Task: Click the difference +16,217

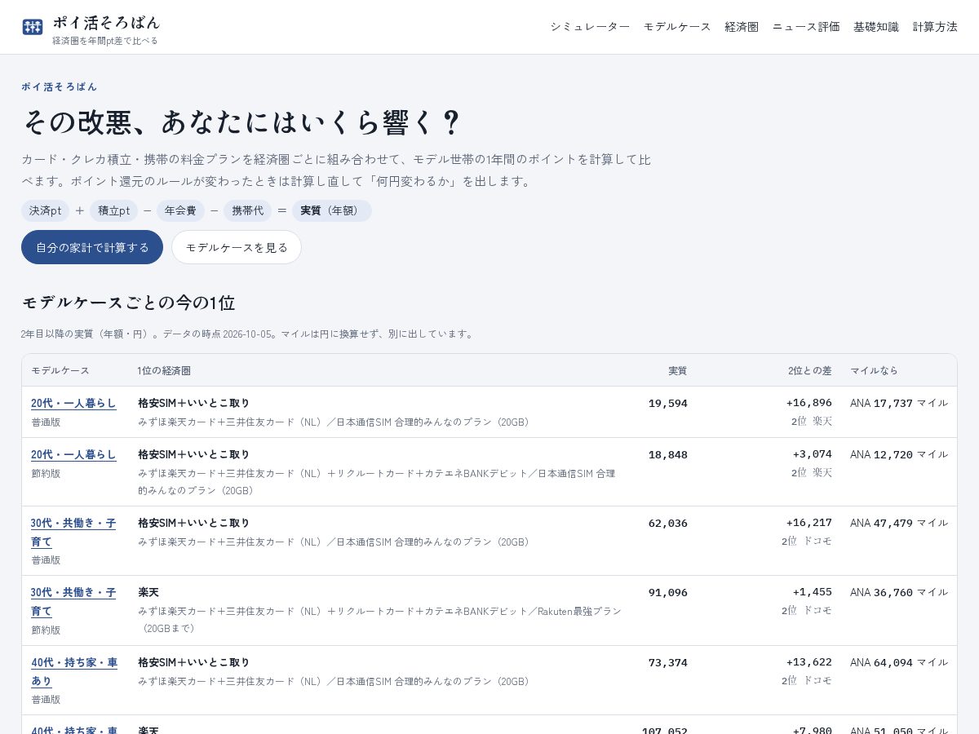Action: pyautogui.click(x=809, y=523)
